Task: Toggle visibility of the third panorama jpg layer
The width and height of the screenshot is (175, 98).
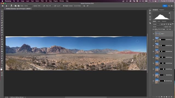Action: [x=153, y=51]
